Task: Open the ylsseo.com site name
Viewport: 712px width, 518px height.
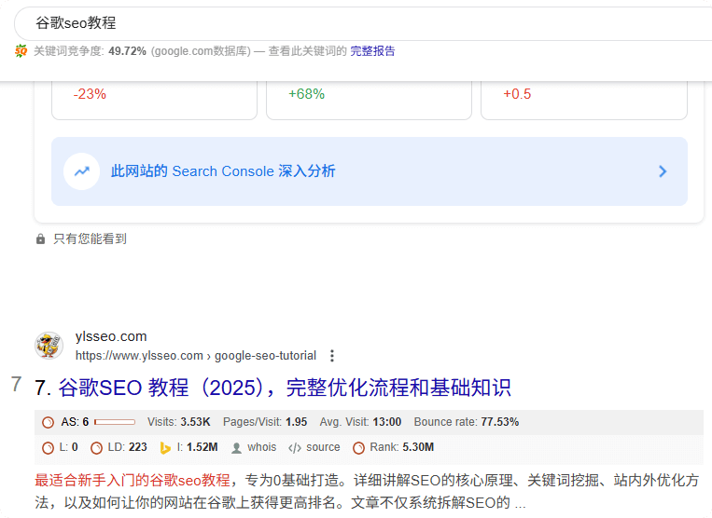Action: coord(111,336)
